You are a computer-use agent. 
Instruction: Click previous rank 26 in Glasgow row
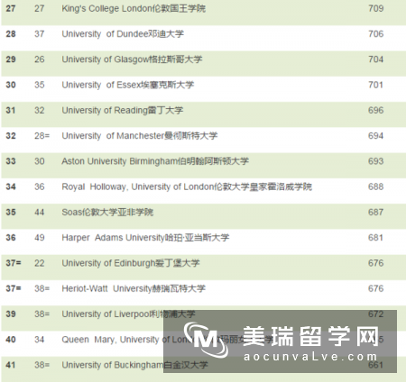(x=39, y=59)
